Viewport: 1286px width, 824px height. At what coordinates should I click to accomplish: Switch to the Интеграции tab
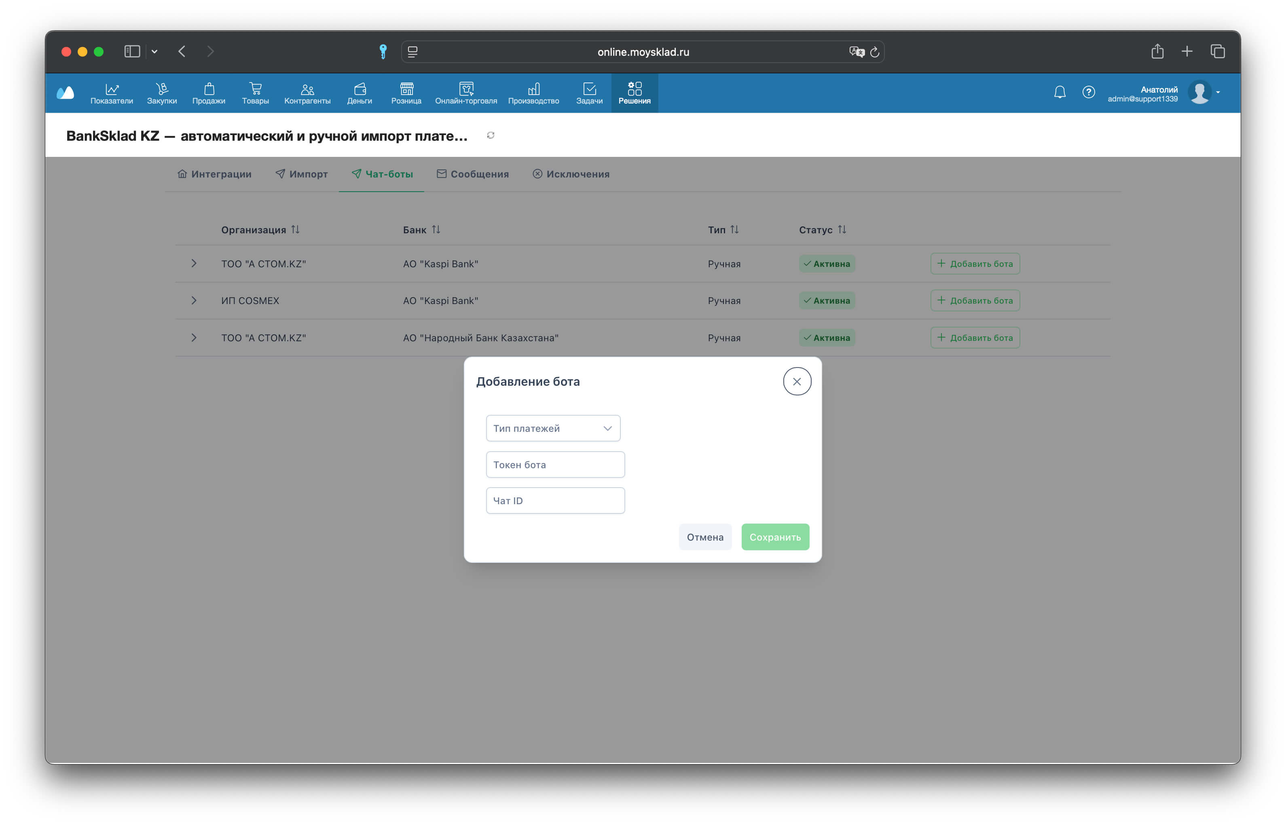[x=214, y=174]
